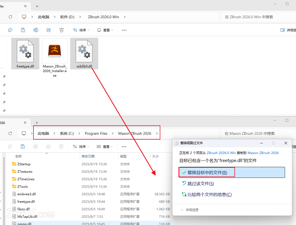
Task: Click the Share icon in top toolbar
Action: [49, 30]
